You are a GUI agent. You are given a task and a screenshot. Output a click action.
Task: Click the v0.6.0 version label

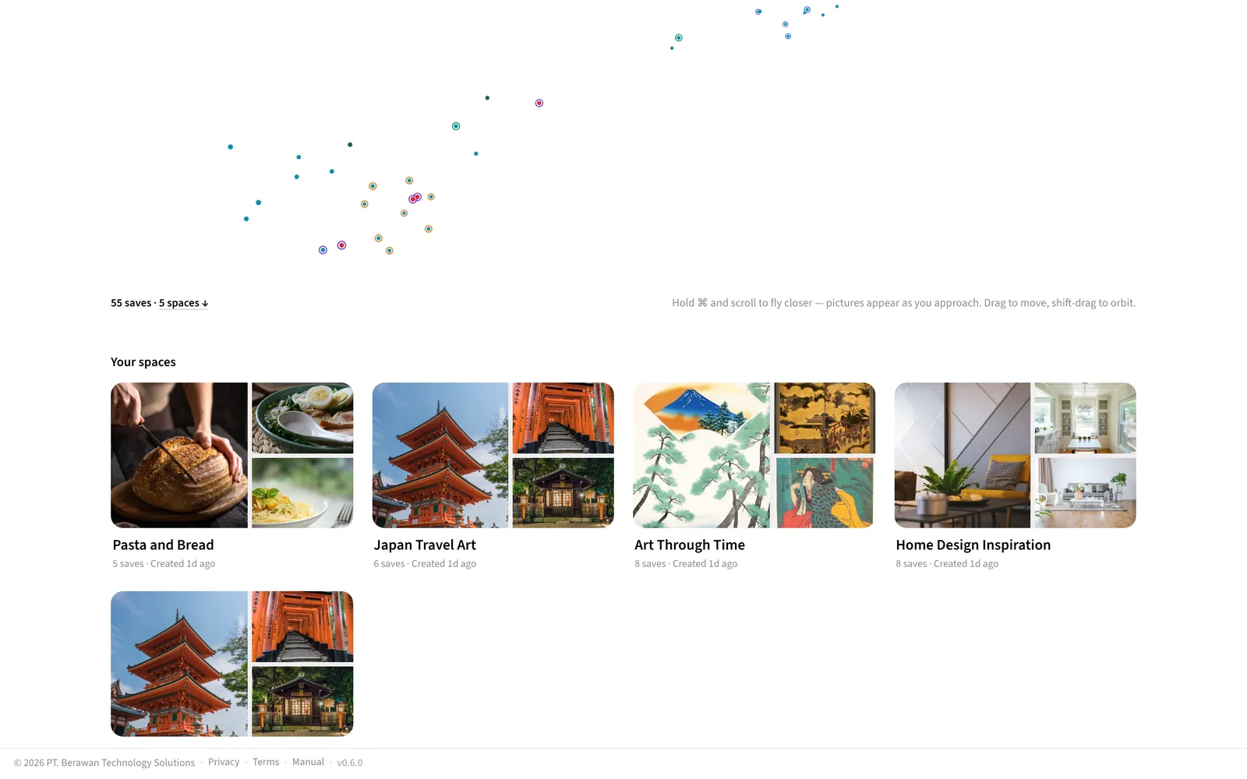tap(350, 763)
